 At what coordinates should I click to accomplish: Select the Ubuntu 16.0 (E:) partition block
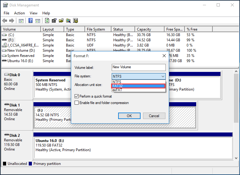click(133, 148)
